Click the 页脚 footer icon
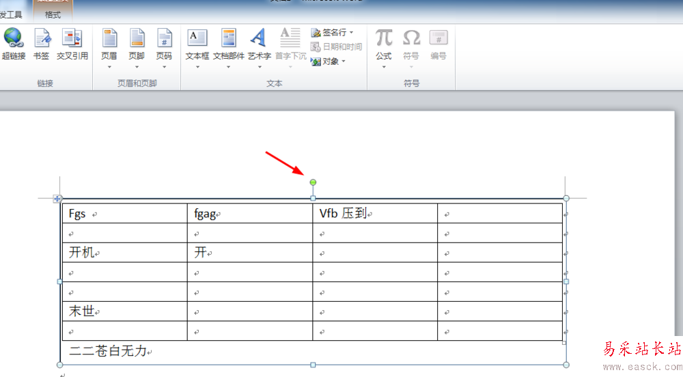This screenshot has height=377, width=683. (137, 38)
